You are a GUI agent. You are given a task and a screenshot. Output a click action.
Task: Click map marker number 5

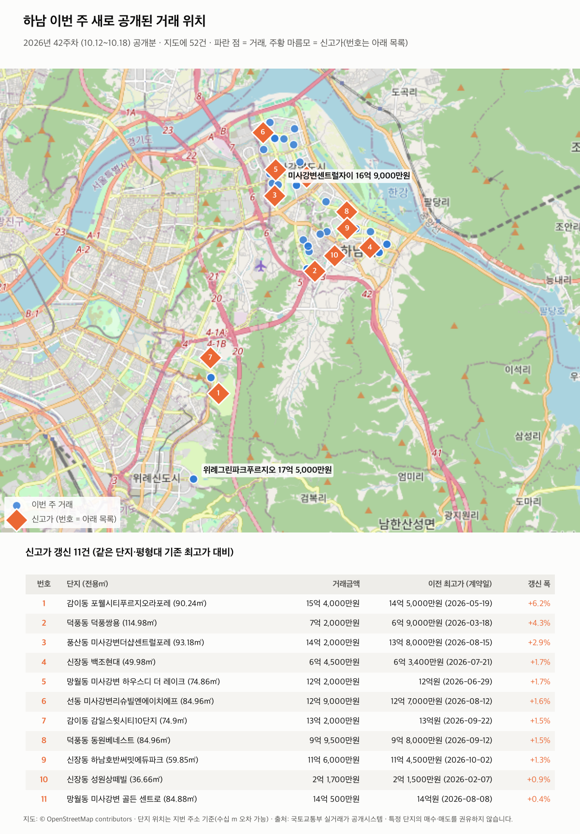pos(275,169)
